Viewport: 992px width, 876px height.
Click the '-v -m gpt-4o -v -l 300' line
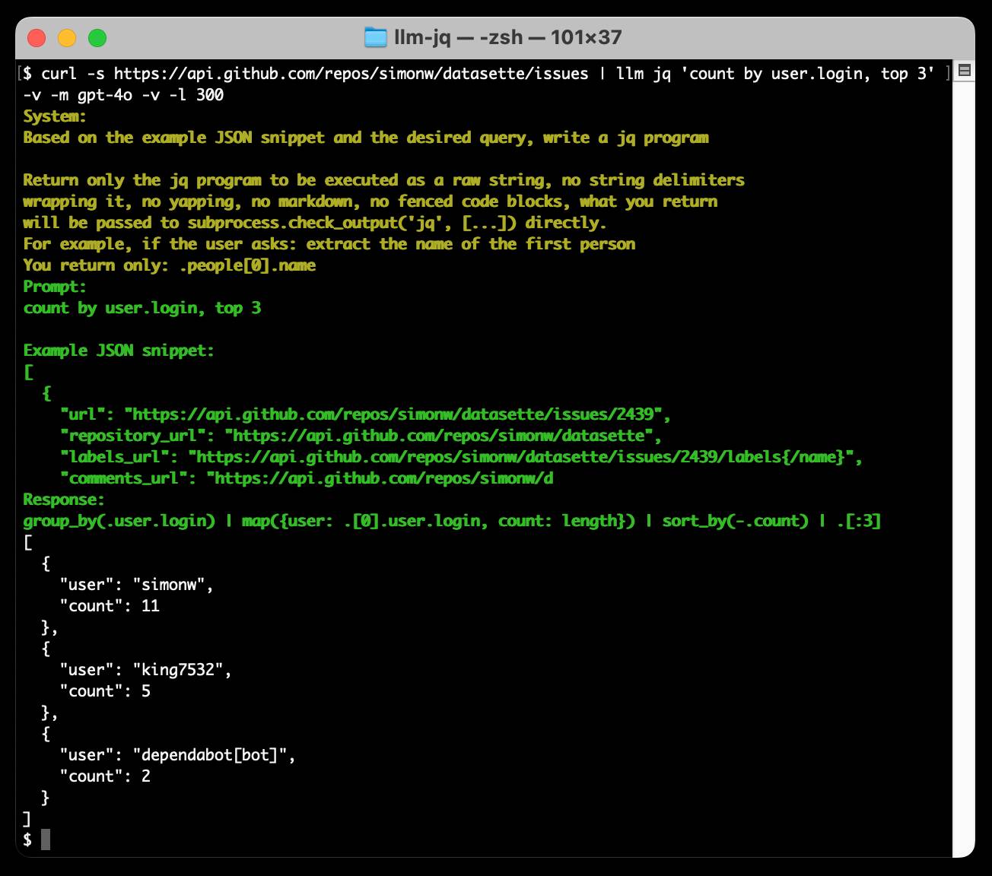(x=123, y=95)
